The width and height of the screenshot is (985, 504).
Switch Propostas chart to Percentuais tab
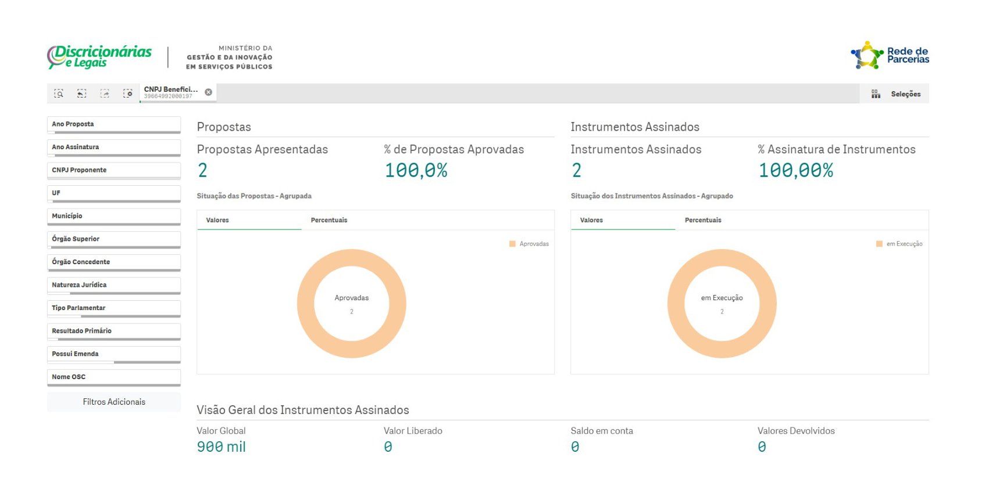point(329,220)
